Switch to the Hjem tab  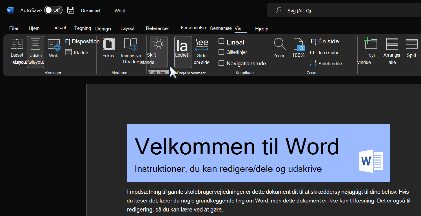click(x=34, y=28)
